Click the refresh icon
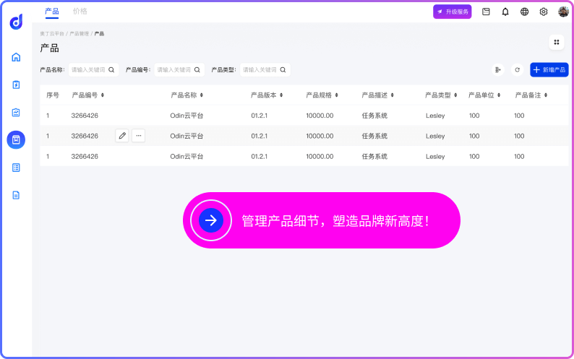Image resolution: width=574 pixels, height=359 pixels. (518, 70)
